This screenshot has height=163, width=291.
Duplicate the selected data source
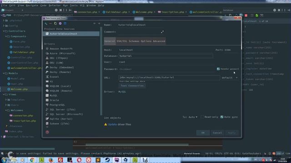(55, 24)
